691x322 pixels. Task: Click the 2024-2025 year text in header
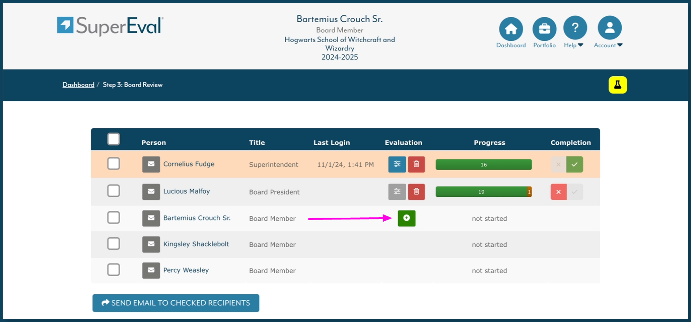[x=340, y=57]
